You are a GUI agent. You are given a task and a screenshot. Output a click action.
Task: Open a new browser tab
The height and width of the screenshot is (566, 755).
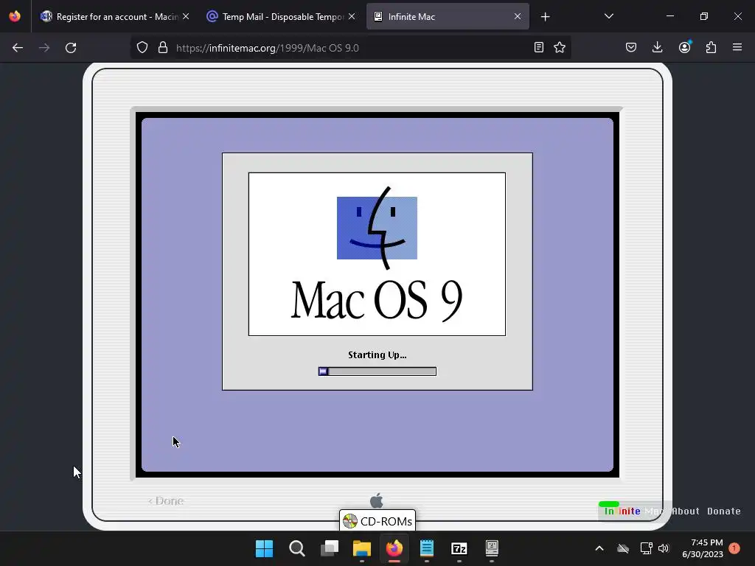tap(545, 17)
